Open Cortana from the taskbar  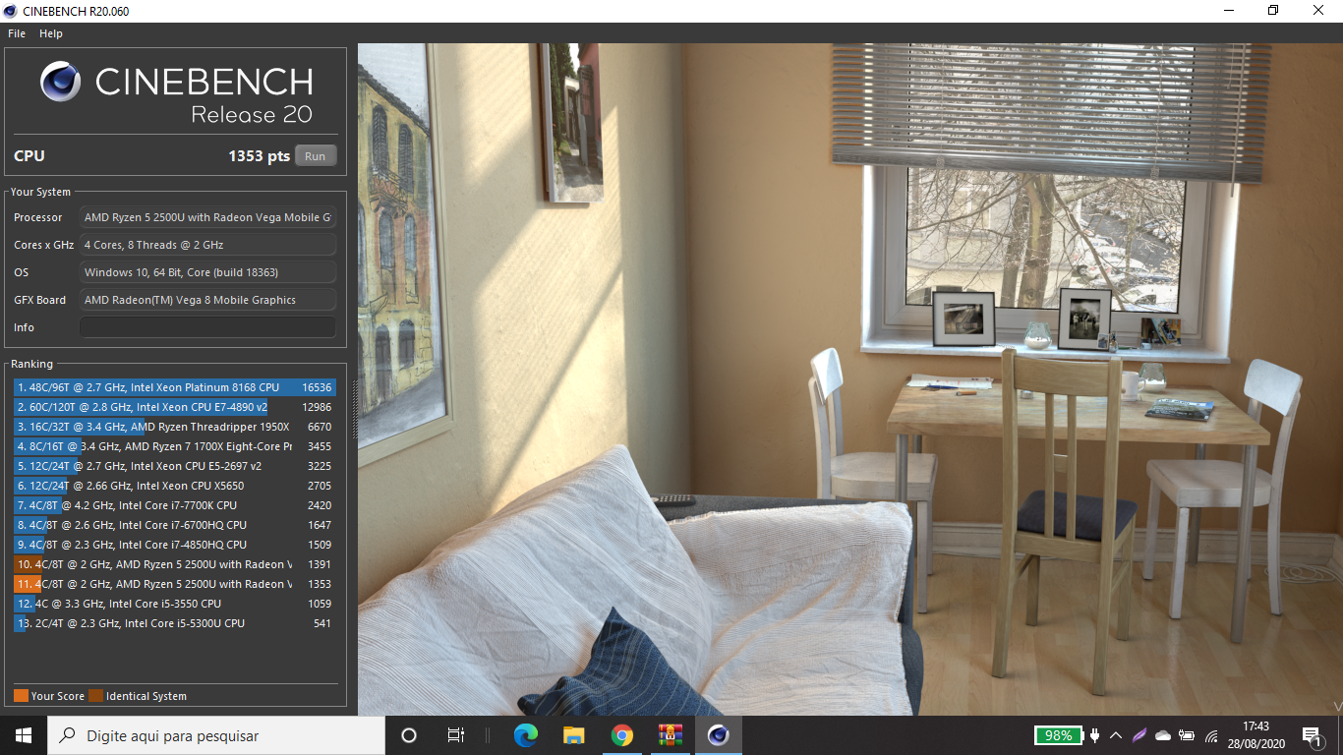[x=409, y=735]
